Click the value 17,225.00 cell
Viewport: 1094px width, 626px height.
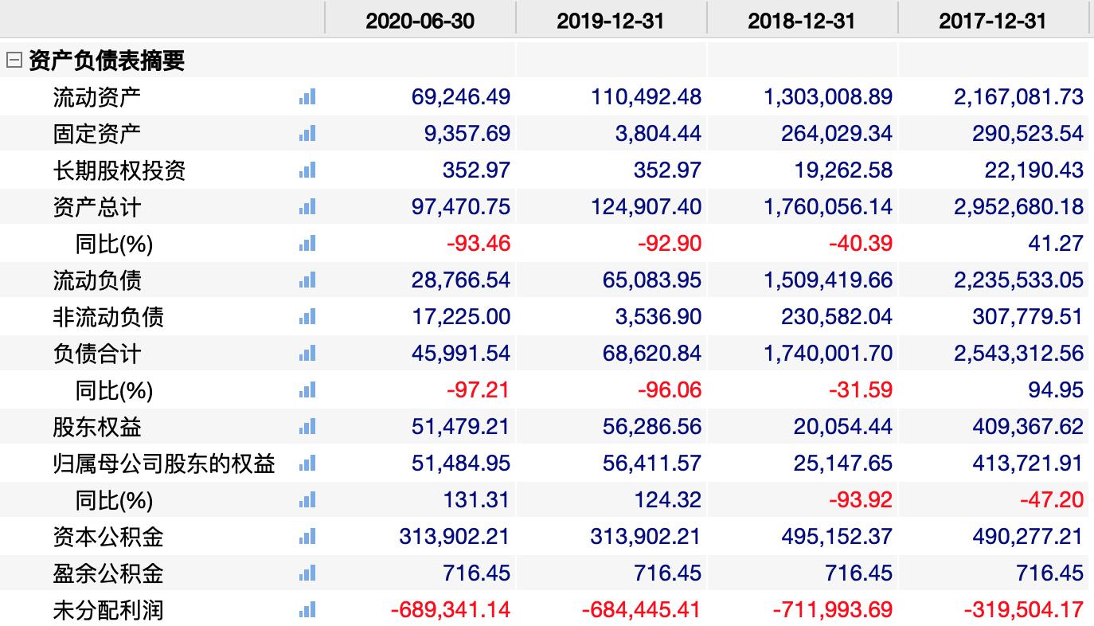coord(461,317)
